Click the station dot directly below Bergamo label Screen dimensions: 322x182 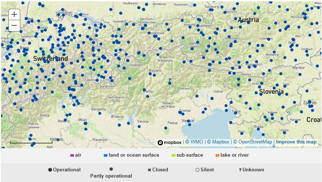click(x=100, y=113)
